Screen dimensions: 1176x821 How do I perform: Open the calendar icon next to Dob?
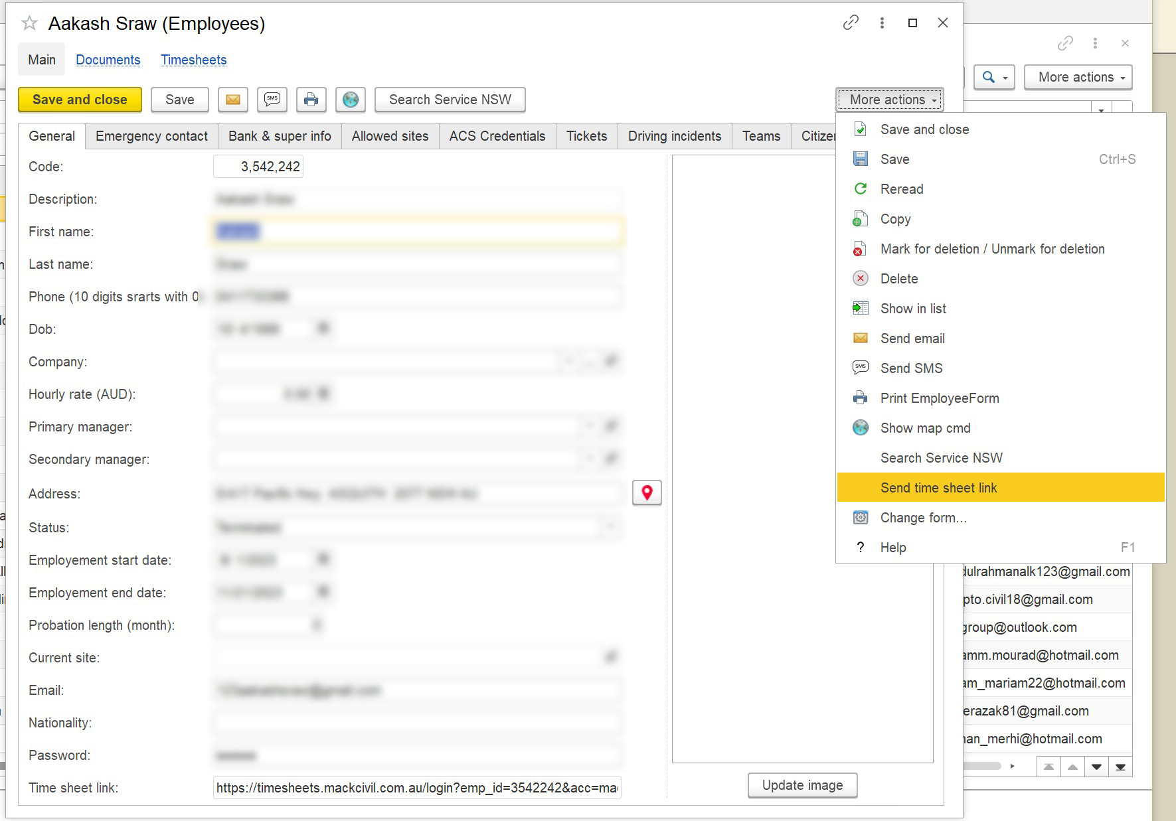pos(323,328)
